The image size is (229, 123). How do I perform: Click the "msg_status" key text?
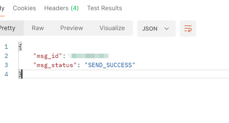[x=55, y=65]
